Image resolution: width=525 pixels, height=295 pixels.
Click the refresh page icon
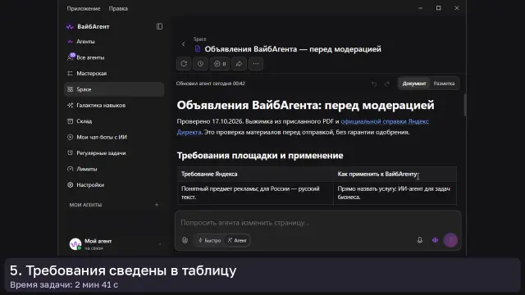[x=184, y=64]
